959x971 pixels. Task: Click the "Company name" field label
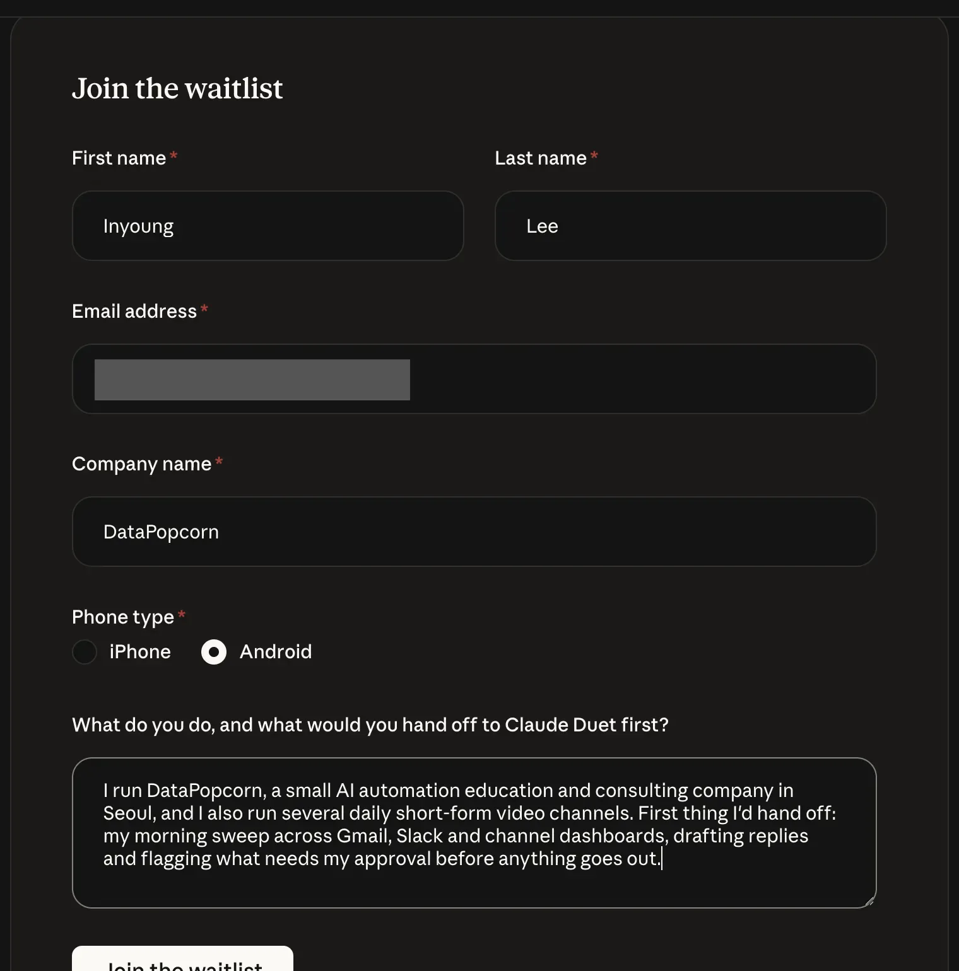coord(142,464)
